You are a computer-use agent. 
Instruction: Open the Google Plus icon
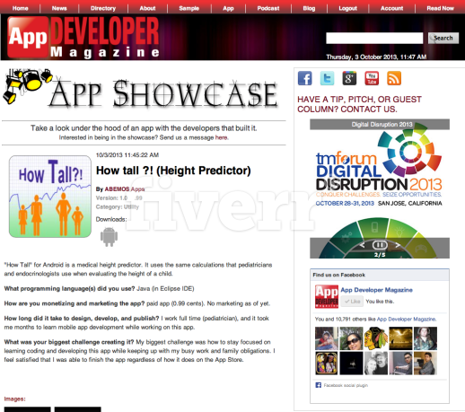tap(349, 78)
